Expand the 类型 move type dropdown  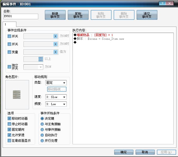click(x=56, y=83)
